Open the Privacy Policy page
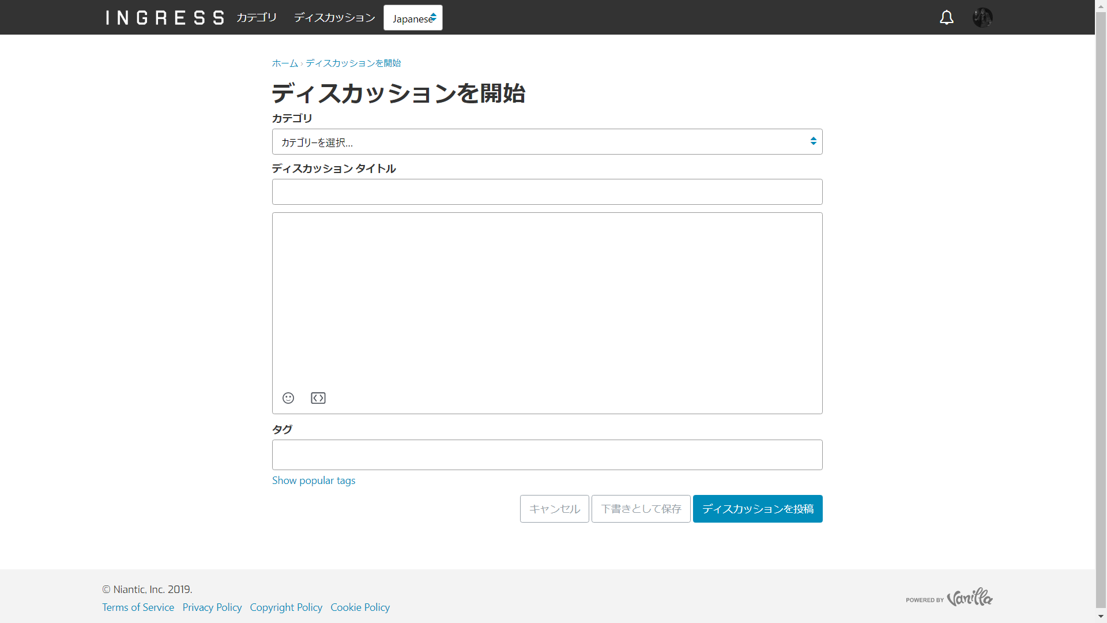The height and width of the screenshot is (623, 1107). pyautogui.click(x=212, y=607)
